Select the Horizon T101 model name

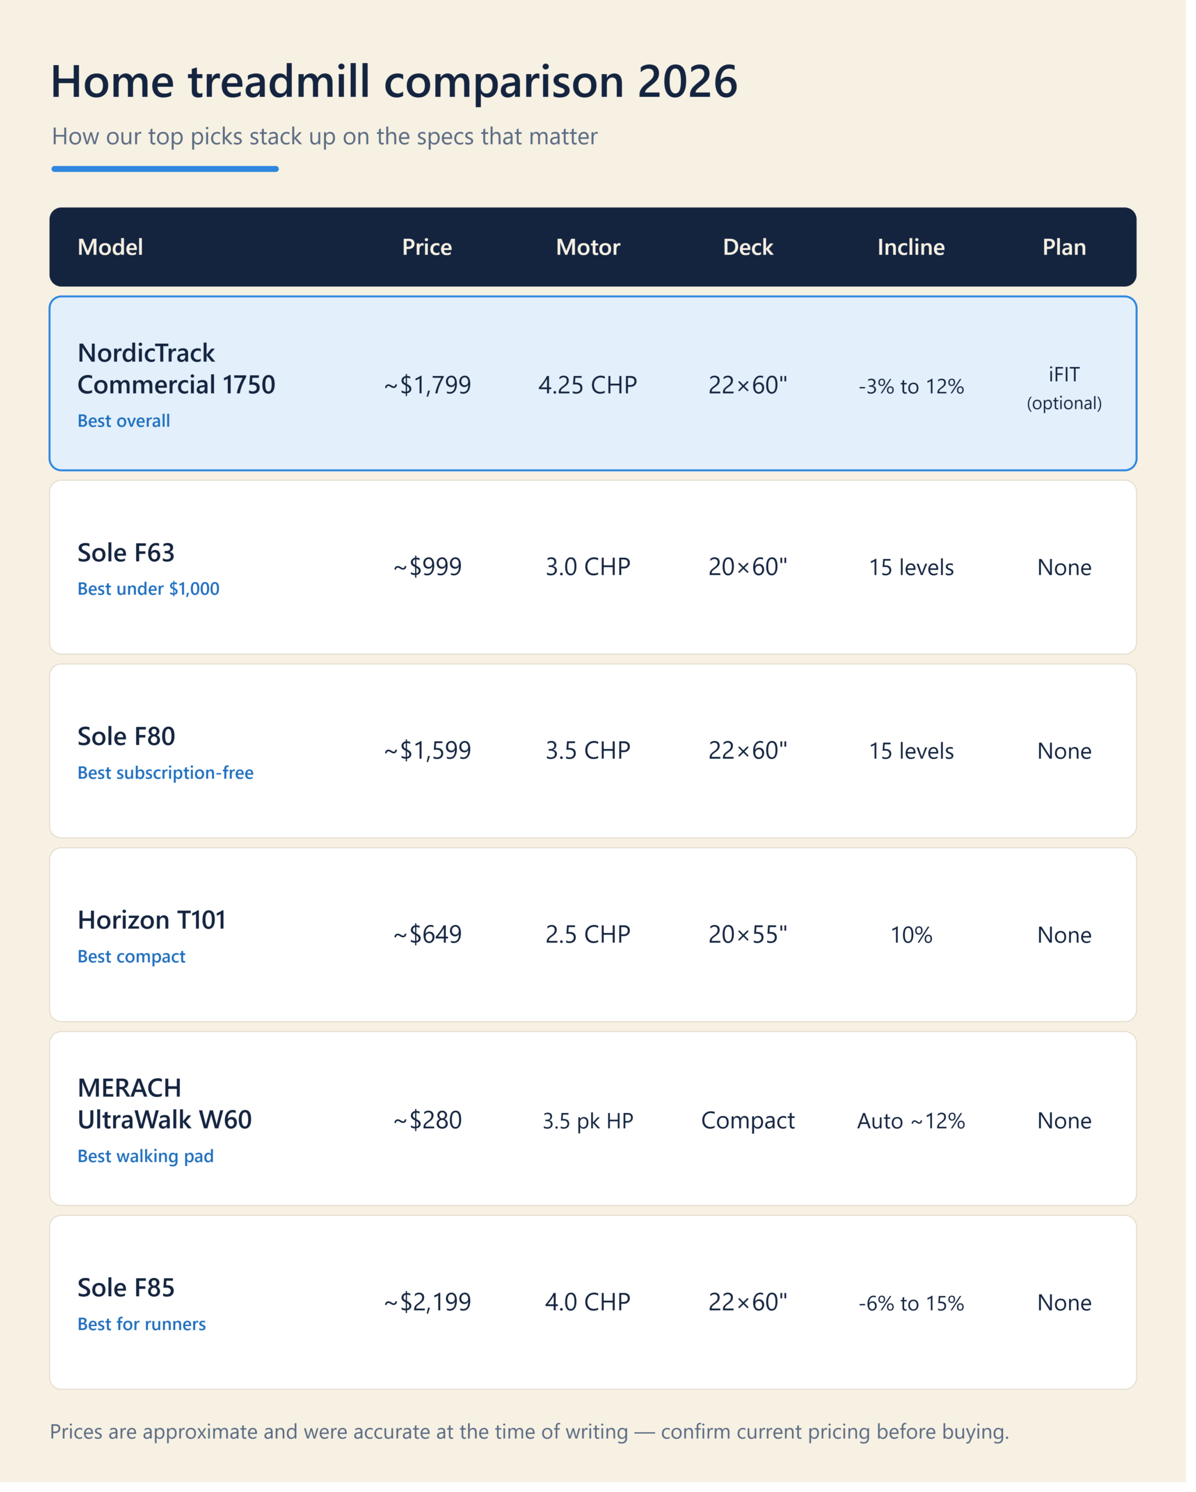click(153, 927)
